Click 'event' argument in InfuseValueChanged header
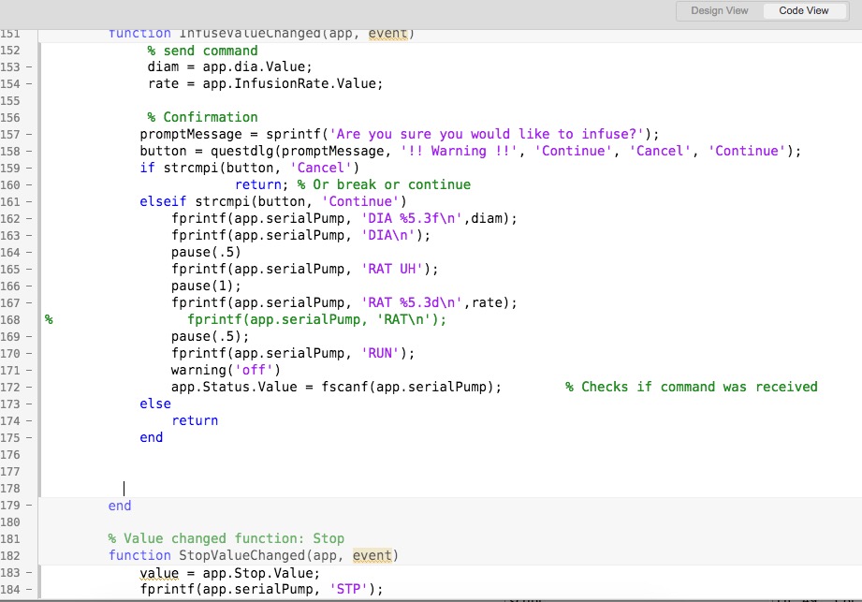Image resolution: width=862 pixels, height=602 pixels. tap(387, 34)
